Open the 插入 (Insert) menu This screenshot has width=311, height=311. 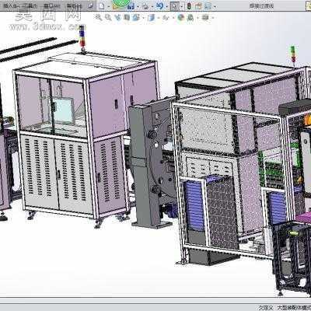tap(12, 5)
